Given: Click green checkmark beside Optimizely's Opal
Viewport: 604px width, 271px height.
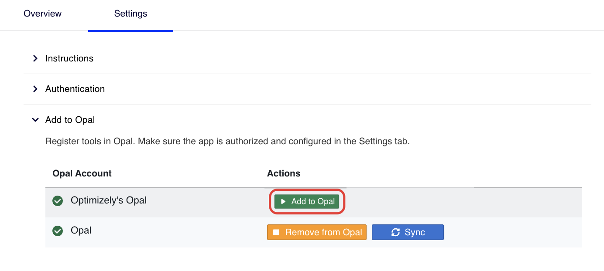Looking at the screenshot, I should pyautogui.click(x=58, y=201).
